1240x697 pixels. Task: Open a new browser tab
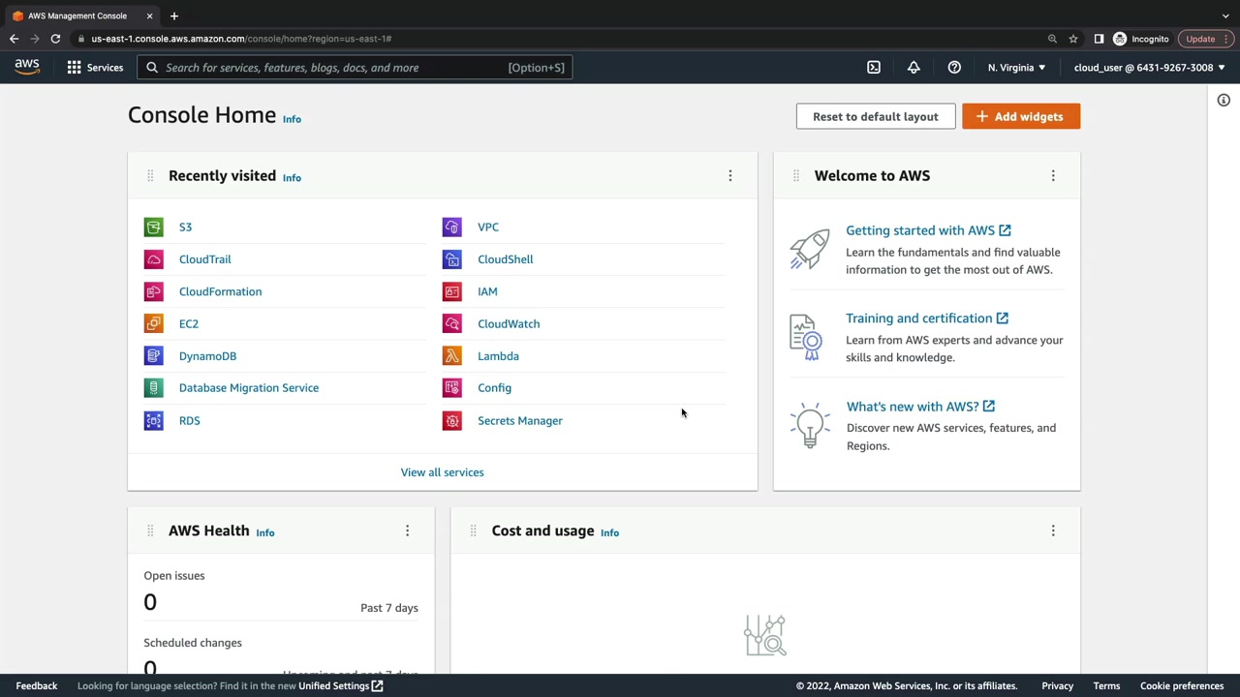pos(174,15)
